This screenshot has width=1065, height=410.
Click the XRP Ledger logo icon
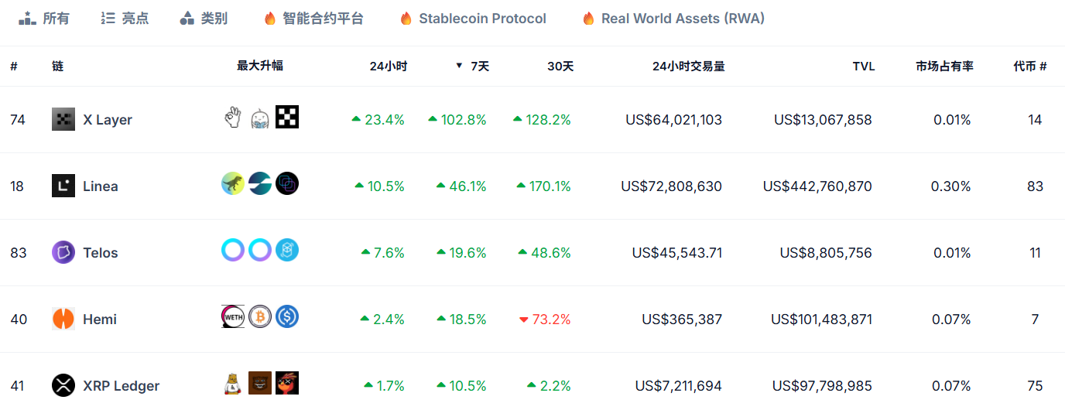[x=63, y=385]
